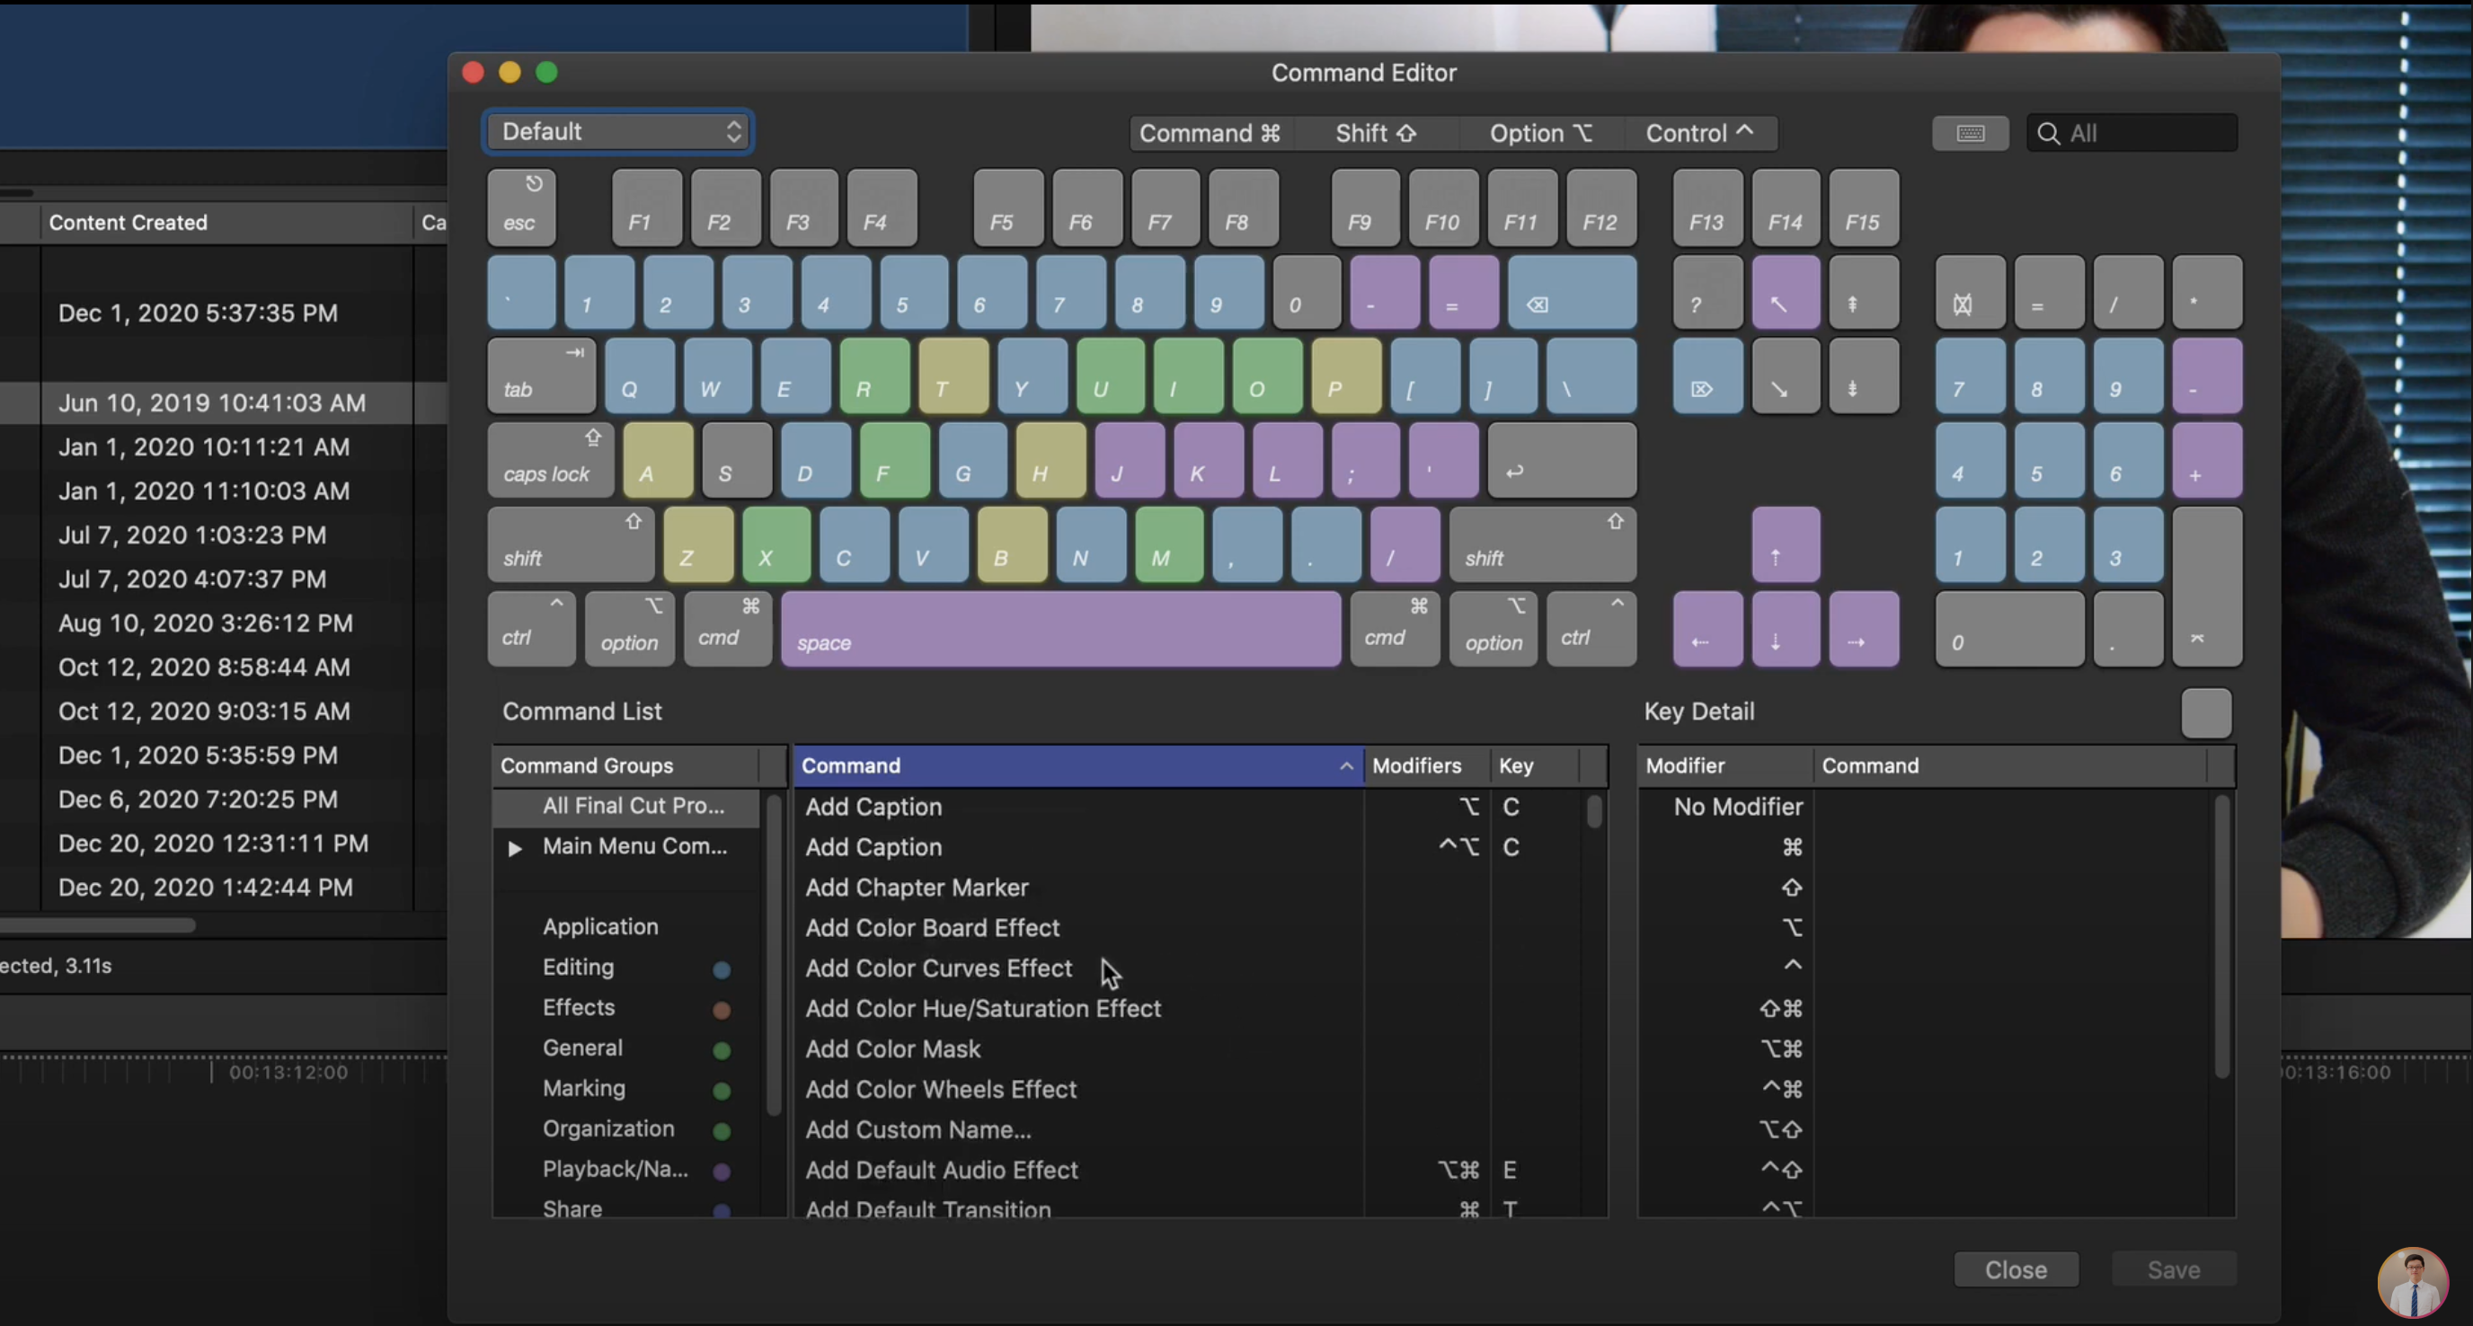Click the virtual Home arrow key
2473x1326 pixels.
coord(1785,293)
